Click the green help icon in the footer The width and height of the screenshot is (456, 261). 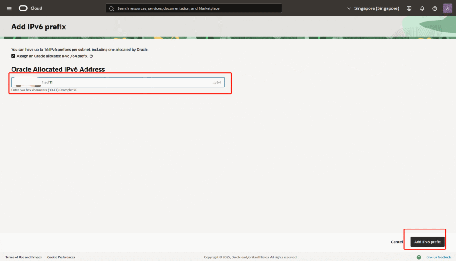(x=419, y=257)
